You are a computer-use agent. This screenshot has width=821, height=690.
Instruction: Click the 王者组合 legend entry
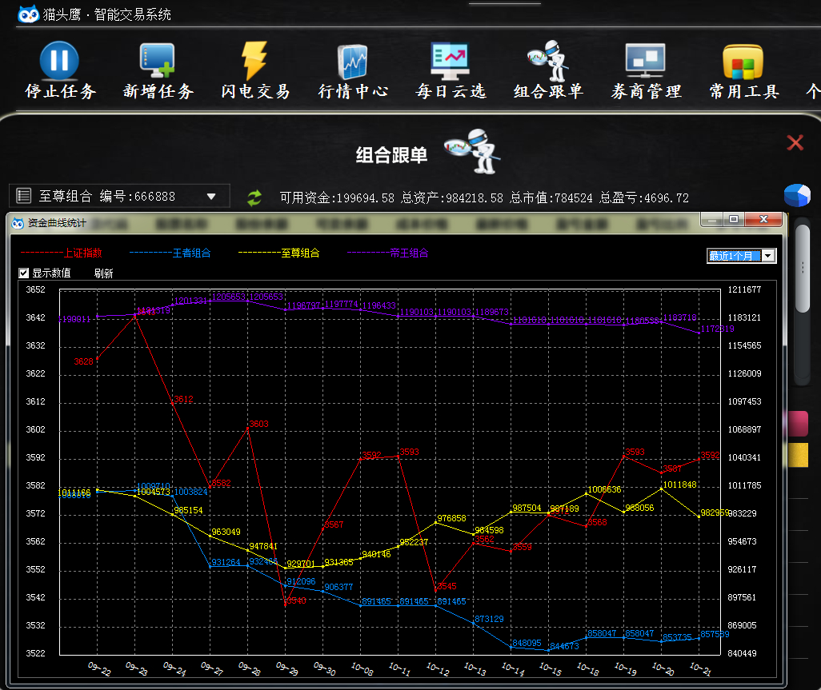point(191,253)
